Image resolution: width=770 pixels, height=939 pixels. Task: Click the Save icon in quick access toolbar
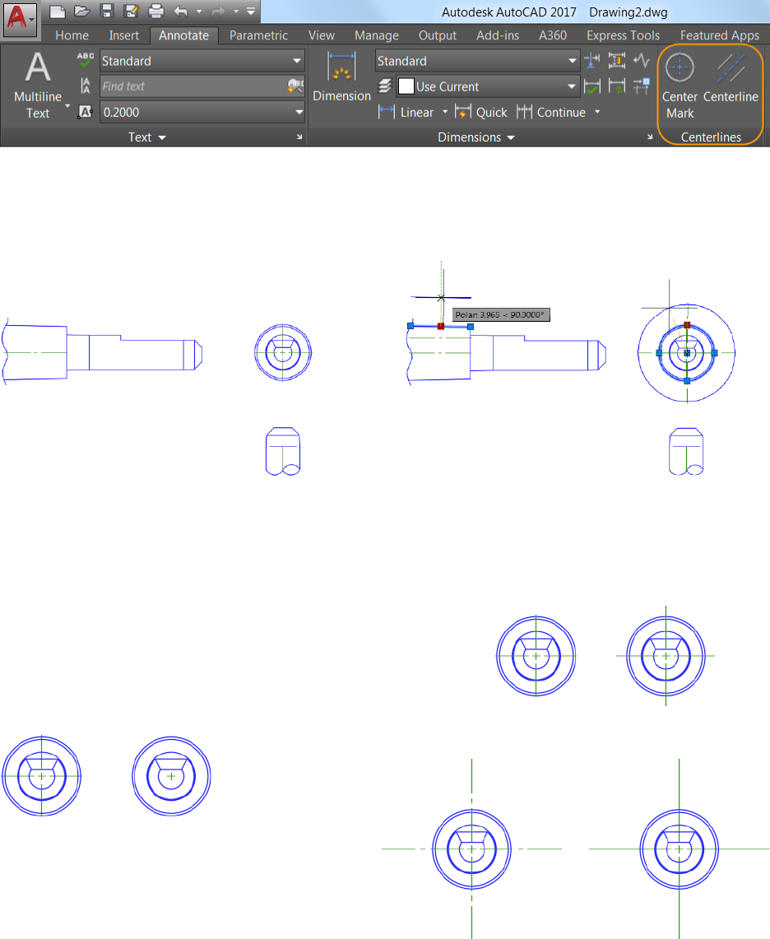107,12
